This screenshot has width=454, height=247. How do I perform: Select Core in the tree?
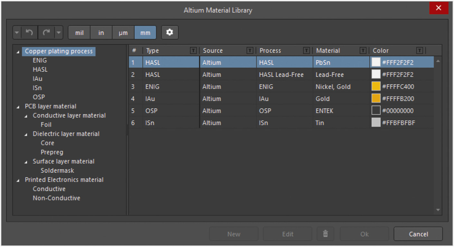point(47,143)
